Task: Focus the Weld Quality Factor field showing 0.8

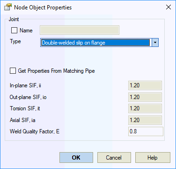Action: point(146,131)
